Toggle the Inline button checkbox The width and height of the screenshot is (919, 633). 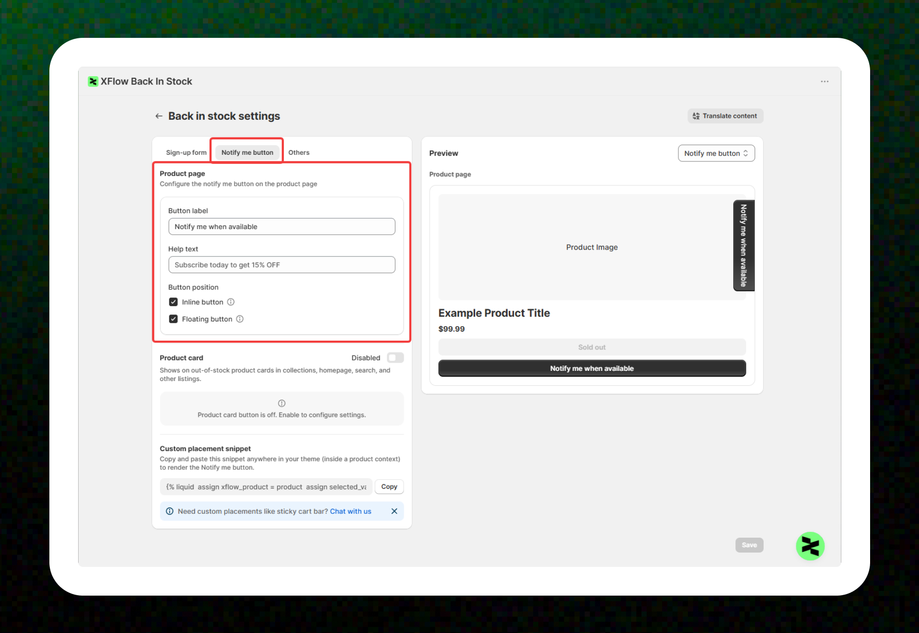tap(174, 302)
